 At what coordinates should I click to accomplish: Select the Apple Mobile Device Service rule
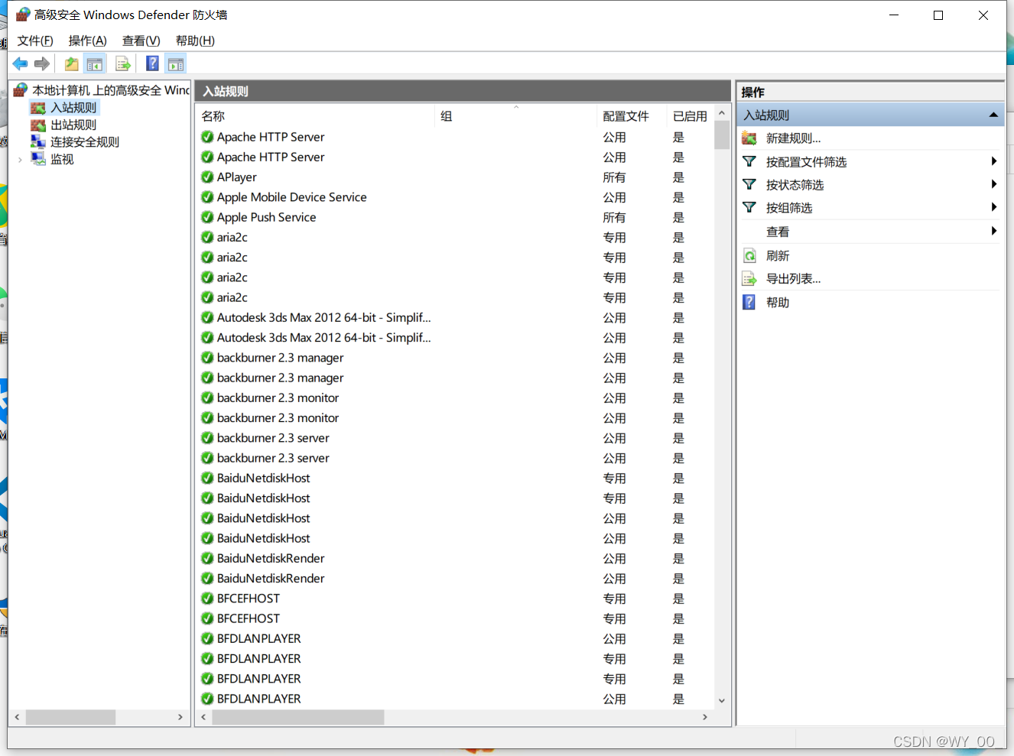click(x=454, y=197)
